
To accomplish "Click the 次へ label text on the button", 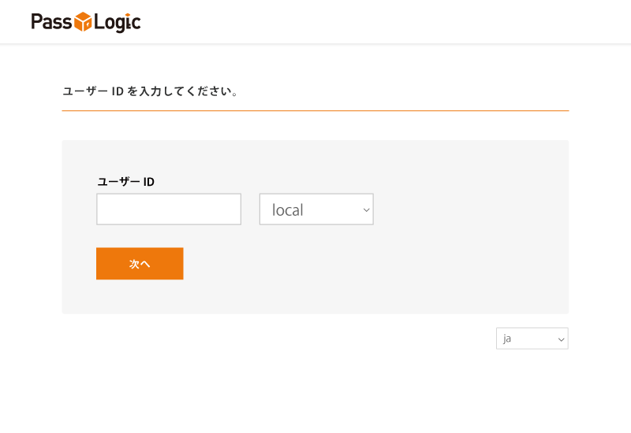I will (140, 264).
